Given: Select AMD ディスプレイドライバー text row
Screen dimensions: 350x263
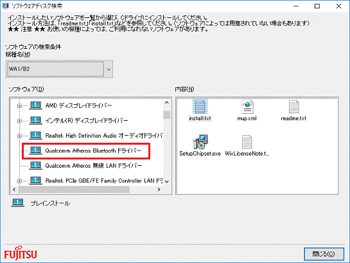Looking at the screenshot, I should 78,105.
